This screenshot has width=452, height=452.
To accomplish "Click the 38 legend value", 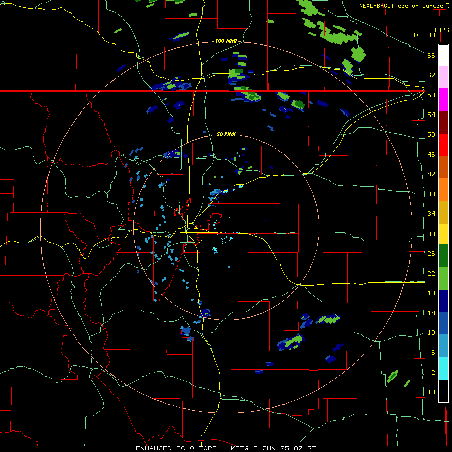I will 431,194.
